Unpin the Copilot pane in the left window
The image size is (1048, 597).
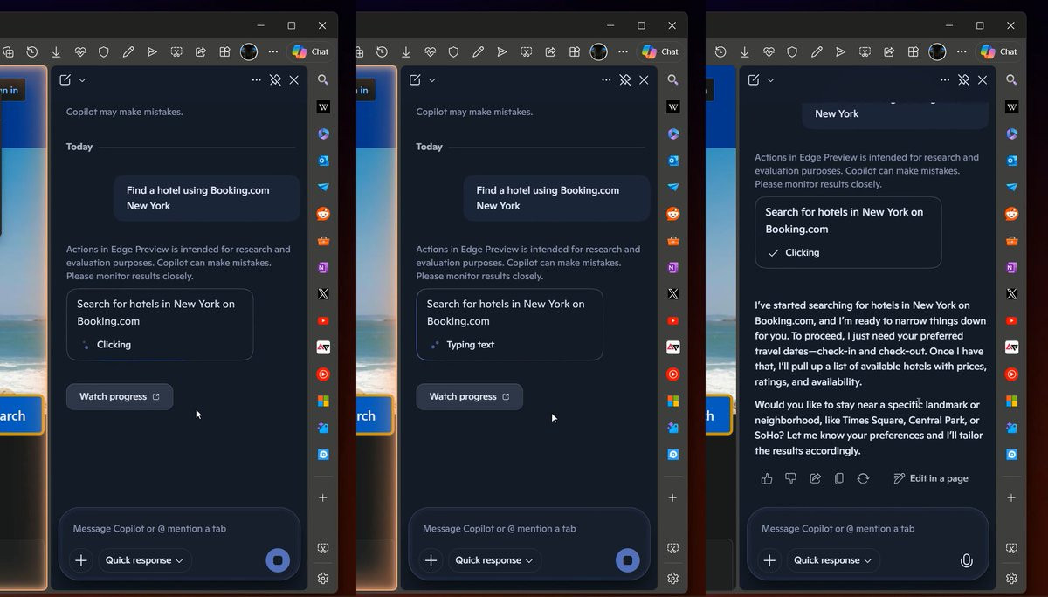pos(275,79)
